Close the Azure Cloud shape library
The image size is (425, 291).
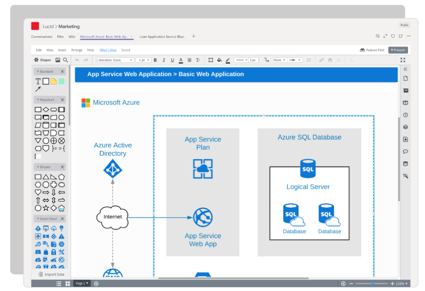tap(62, 219)
